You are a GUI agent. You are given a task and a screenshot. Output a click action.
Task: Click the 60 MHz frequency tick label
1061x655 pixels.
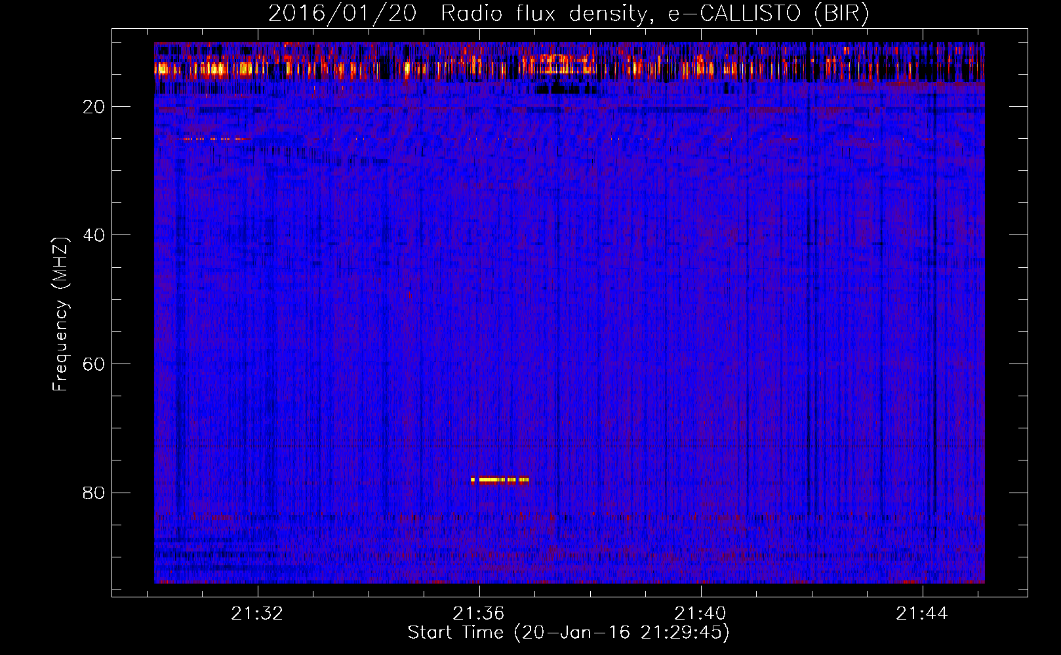pyautogui.click(x=94, y=364)
